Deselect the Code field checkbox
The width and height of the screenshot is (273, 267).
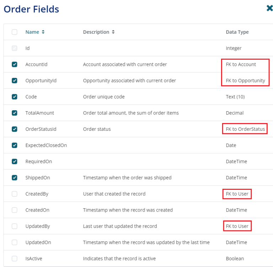click(x=15, y=97)
